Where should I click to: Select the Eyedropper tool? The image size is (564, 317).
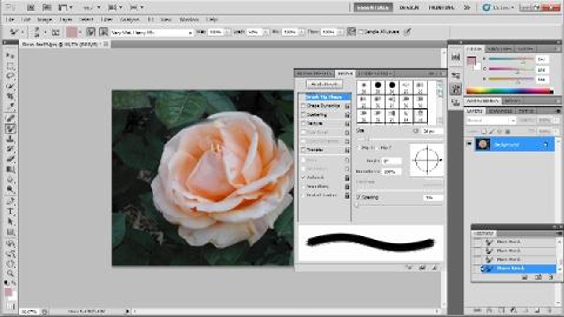coord(11,107)
